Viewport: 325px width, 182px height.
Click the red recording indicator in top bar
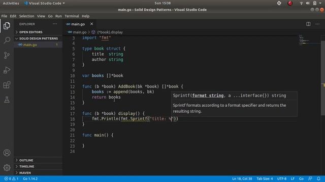[x=290, y=3]
